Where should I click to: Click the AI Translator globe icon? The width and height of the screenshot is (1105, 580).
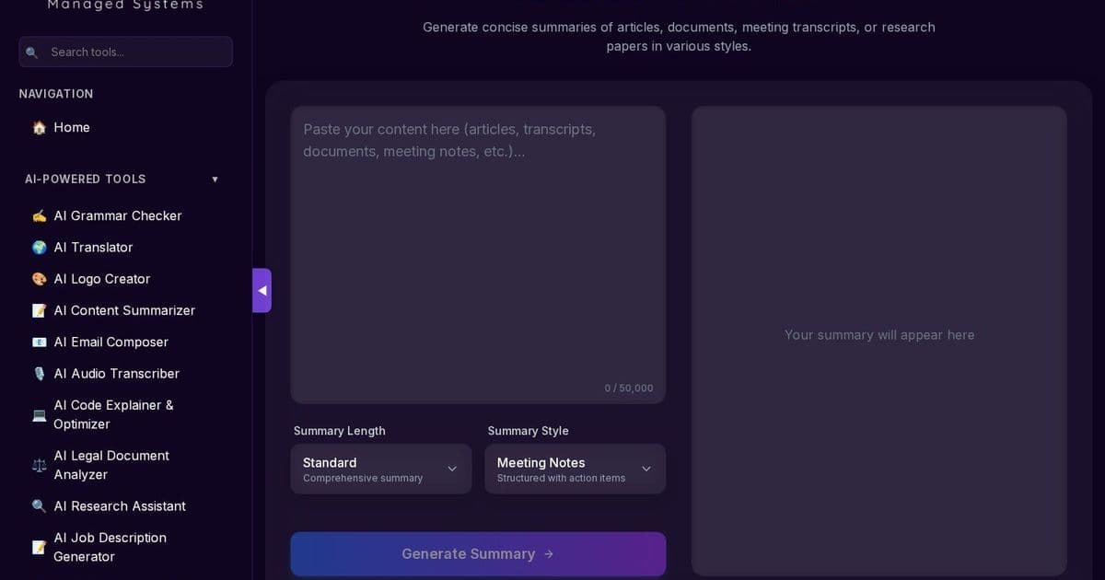click(39, 247)
